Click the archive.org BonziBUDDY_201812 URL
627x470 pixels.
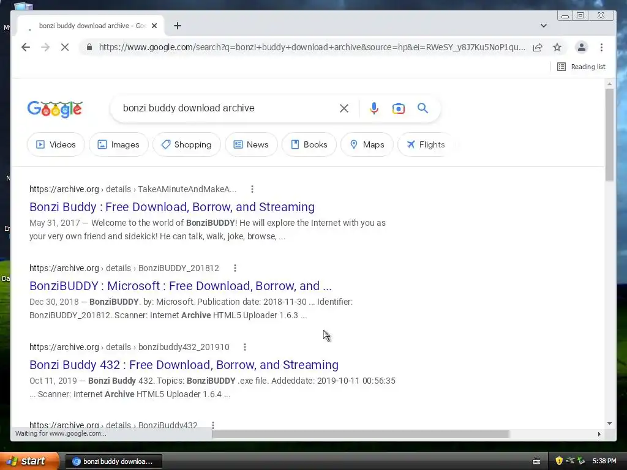coord(124,268)
